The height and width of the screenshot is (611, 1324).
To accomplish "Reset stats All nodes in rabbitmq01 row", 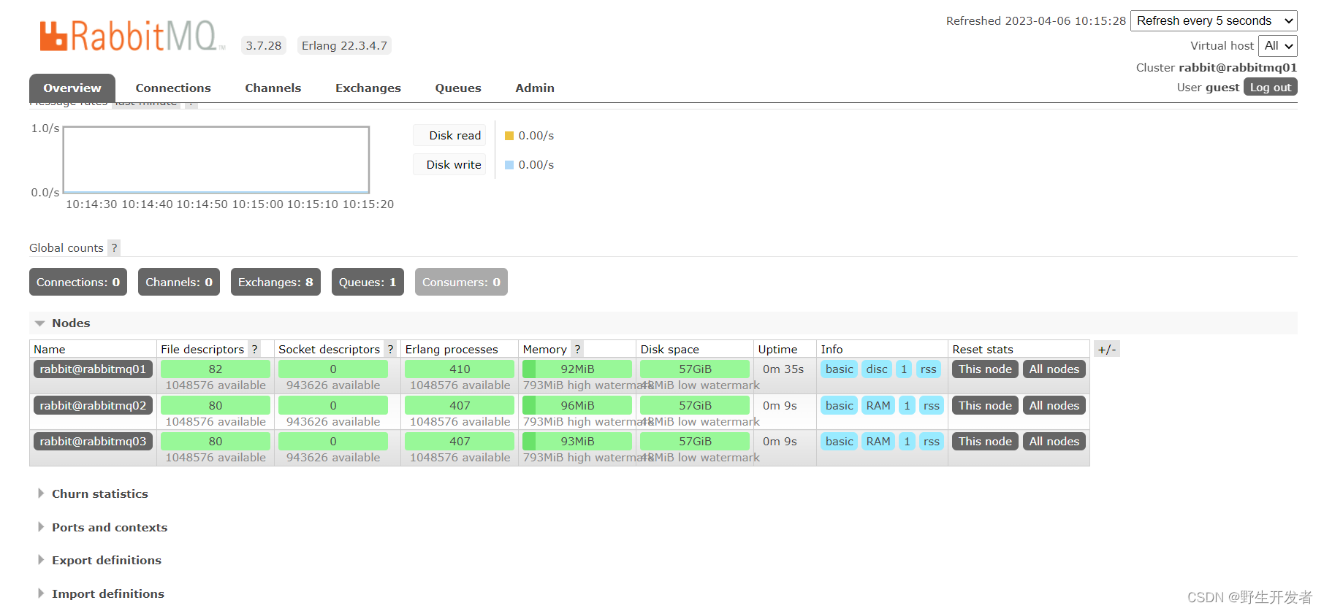I will point(1054,369).
